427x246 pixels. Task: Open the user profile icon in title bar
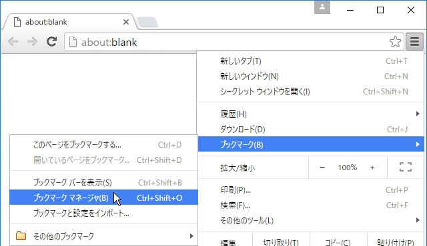coord(322,7)
